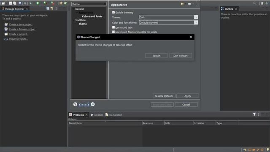The width and height of the screenshot is (270, 152).
Task: Click the Restart button
Action: click(x=157, y=56)
